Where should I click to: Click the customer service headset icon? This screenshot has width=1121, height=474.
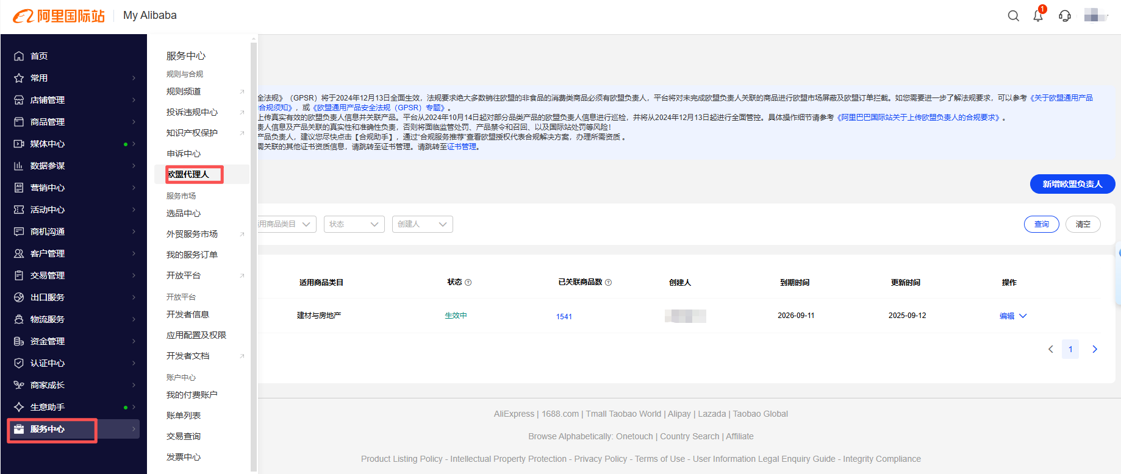pos(1065,16)
